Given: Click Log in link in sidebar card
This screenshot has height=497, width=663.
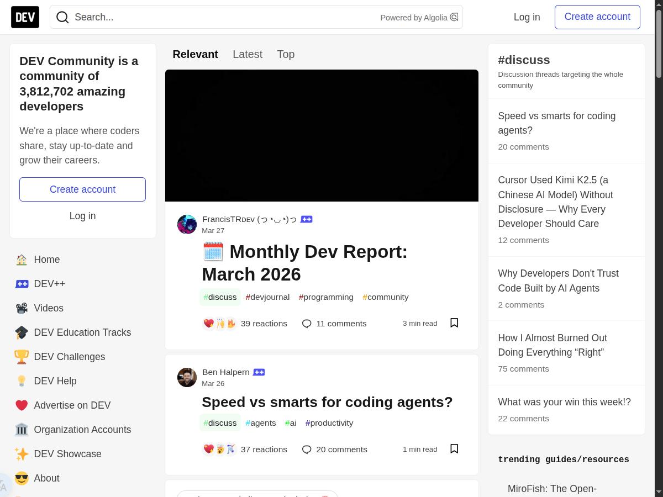Looking at the screenshot, I should click(x=82, y=216).
